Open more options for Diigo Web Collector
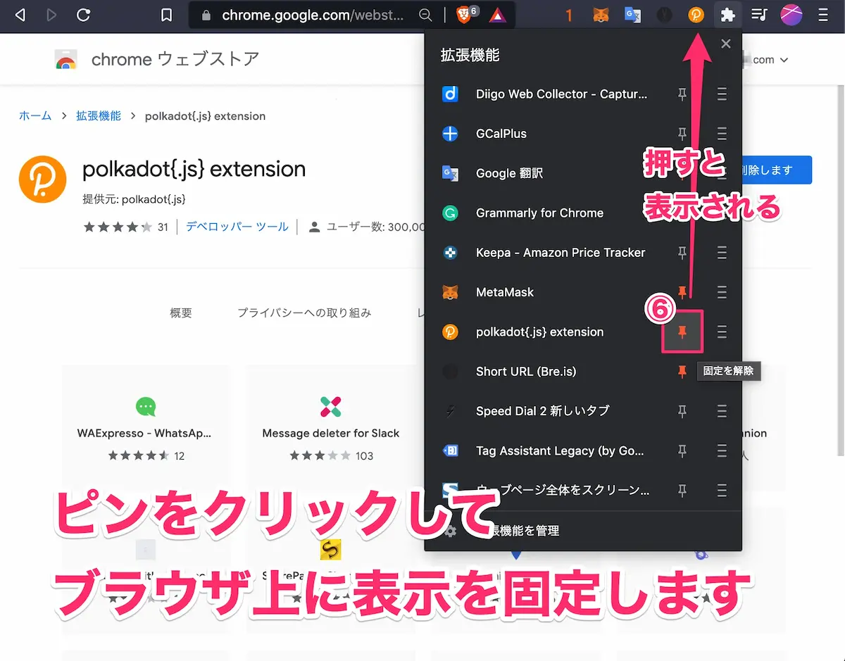Image resolution: width=845 pixels, height=661 pixels. (x=722, y=94)
